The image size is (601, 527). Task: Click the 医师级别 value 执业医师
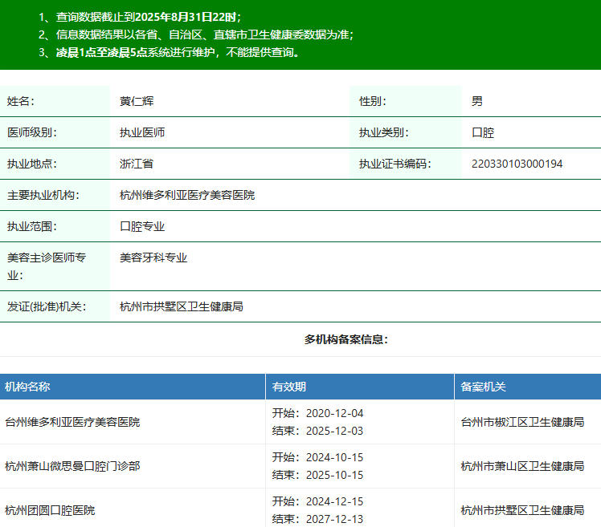click(x=142, y=132)
